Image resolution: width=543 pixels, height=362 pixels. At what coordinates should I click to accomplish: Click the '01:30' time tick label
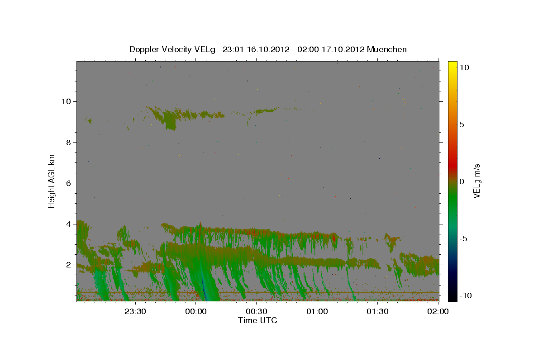(378, 311)
